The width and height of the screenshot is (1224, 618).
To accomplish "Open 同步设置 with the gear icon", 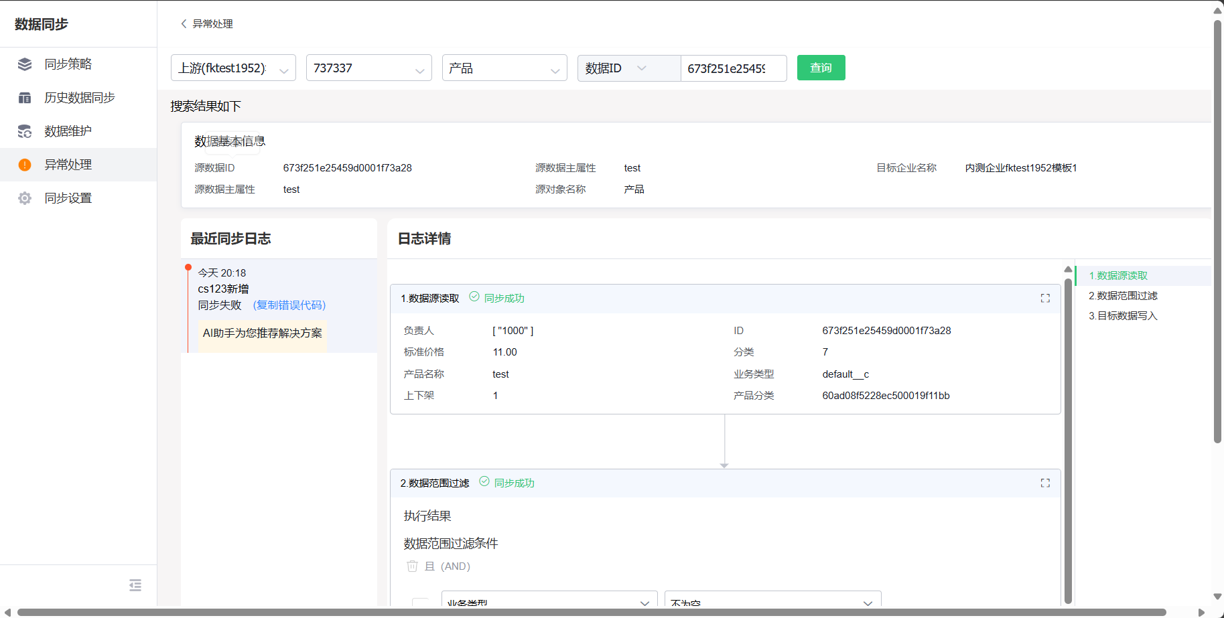I will (x=25, y=198).
